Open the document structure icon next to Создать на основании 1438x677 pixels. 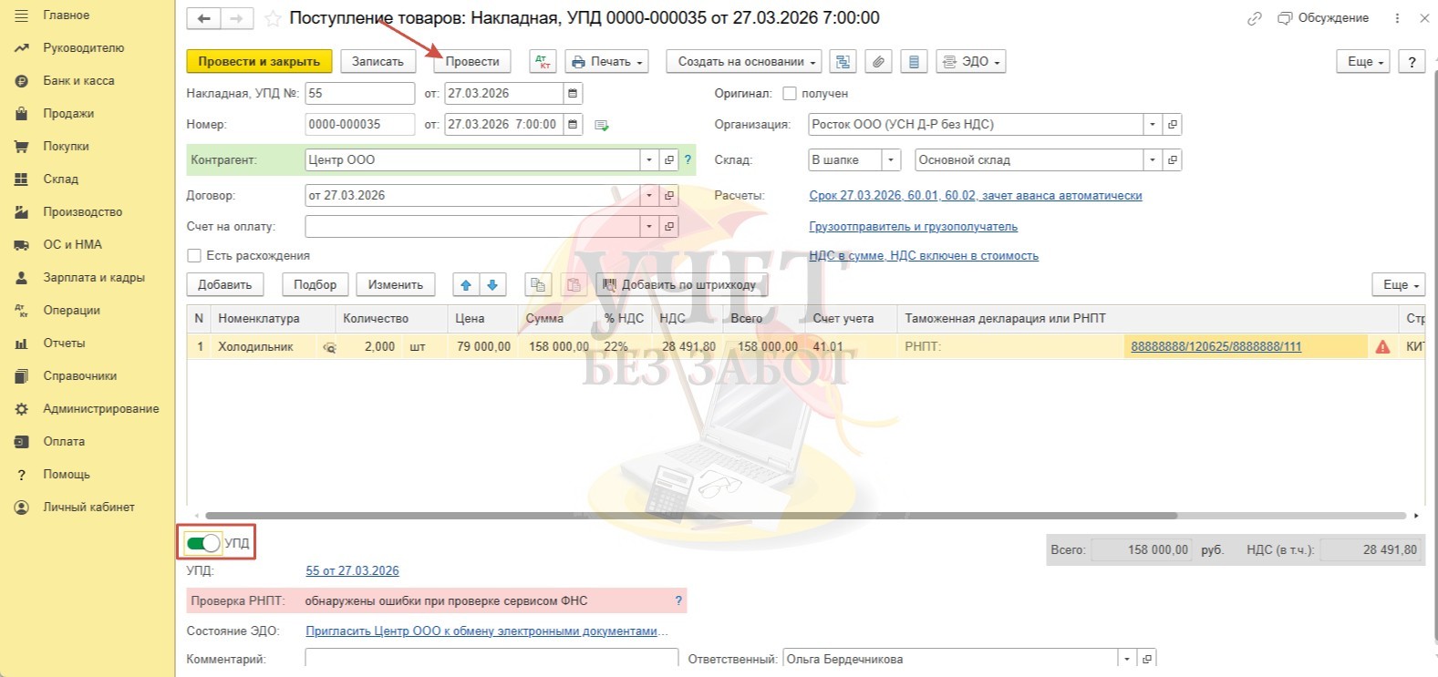click(x=843, y=62)
